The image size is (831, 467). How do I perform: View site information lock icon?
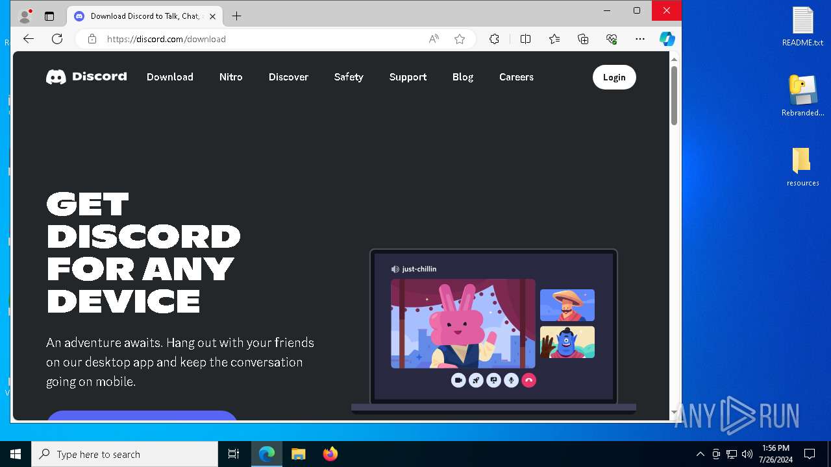92,39
